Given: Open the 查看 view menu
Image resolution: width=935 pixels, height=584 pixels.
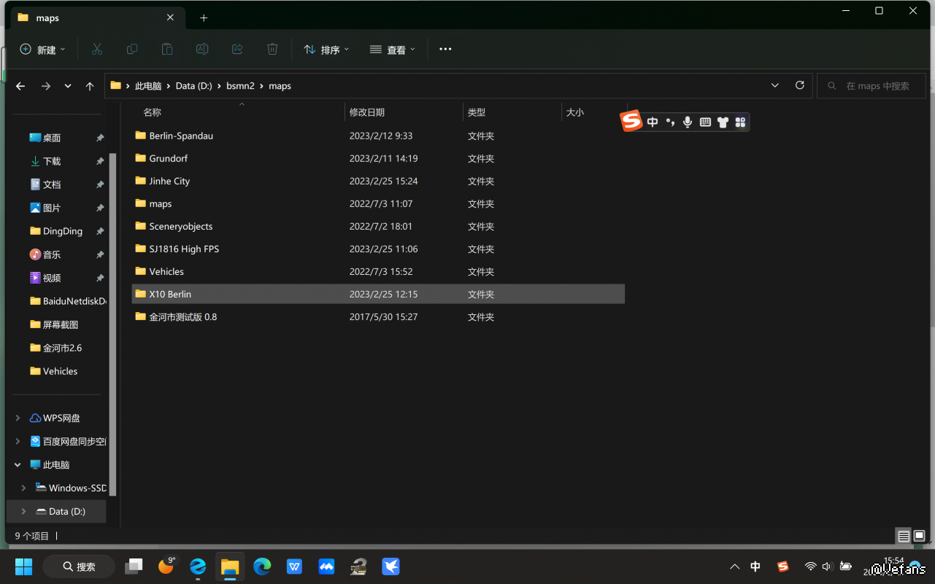Looking at the screenshot, I should pos(392,50).
